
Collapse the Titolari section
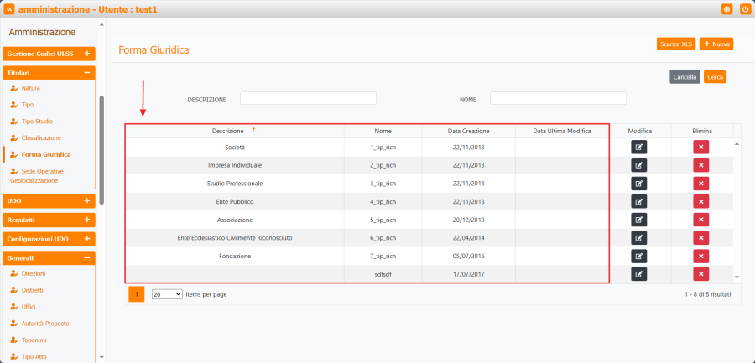coord(86,73)
